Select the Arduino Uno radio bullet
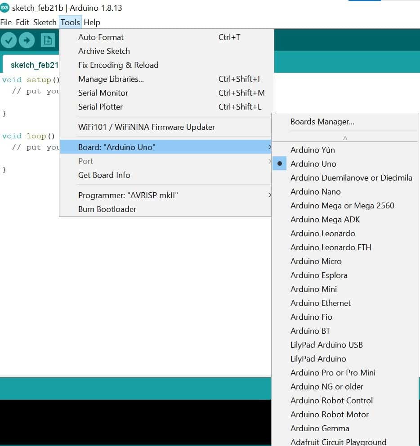Screen dimensions: 420x446 pyautogui.click(x=280, y=163)
